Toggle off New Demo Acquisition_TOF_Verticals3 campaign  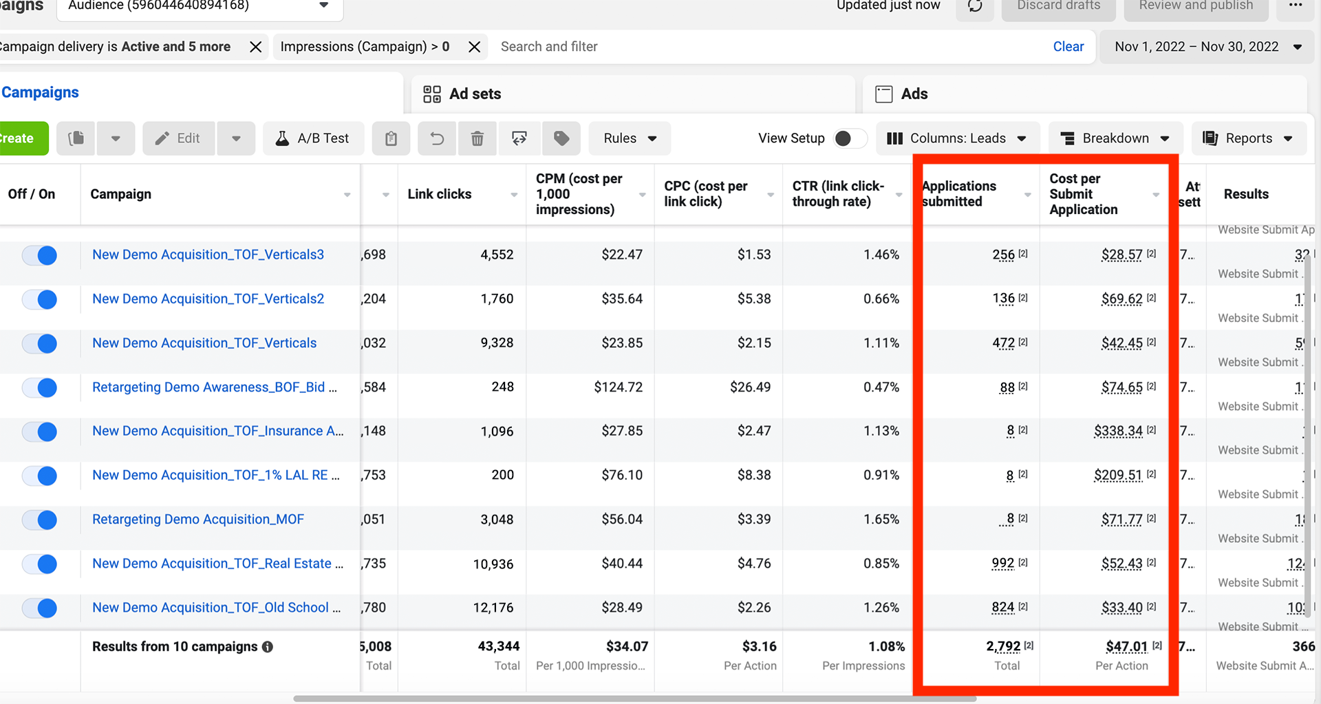[x=39, y=255]
